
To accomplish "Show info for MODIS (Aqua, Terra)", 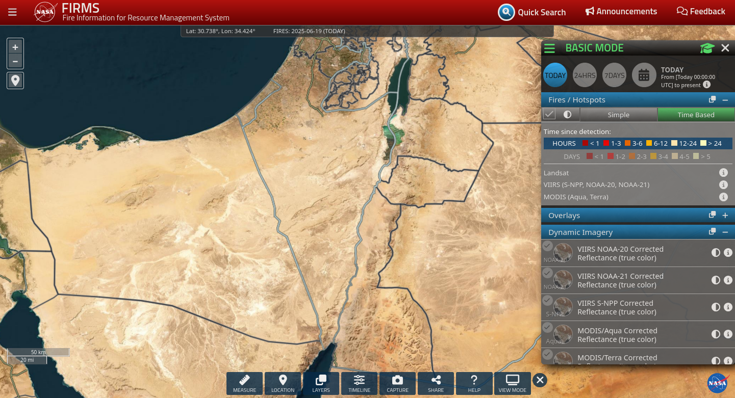I will tap(723, 197).
